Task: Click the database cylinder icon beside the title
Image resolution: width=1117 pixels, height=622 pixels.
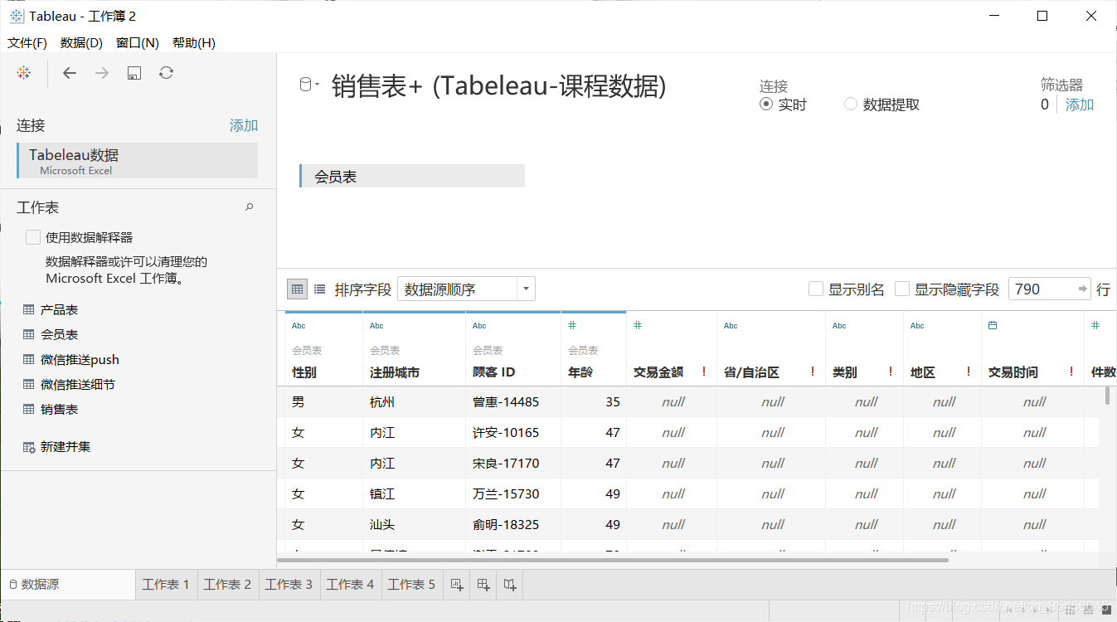Action: point(305,84)
